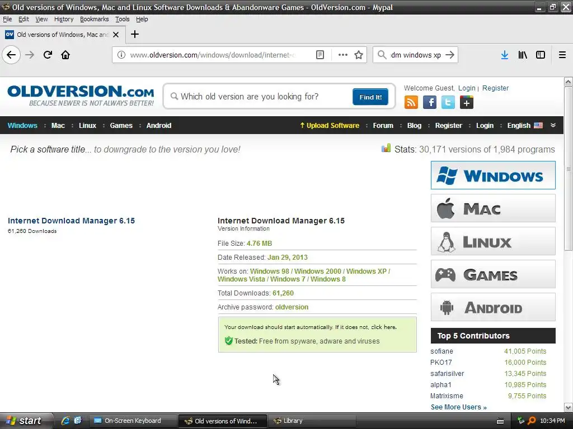This screenshot has height=429, width=573.
Task: Click the Upload Software link
Action: coord(330,126)
